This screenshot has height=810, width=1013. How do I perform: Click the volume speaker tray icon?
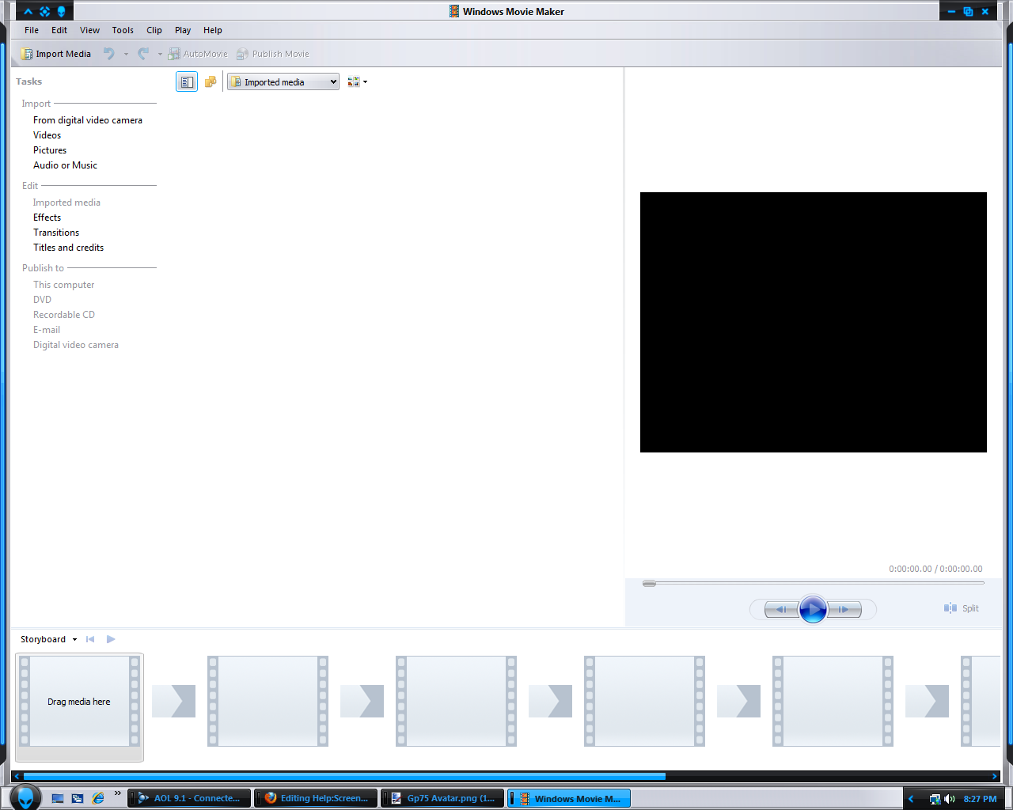tap(949, 799)
